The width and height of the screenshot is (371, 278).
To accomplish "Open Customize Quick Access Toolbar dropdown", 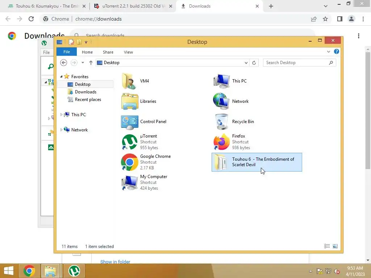I will 86,42.
